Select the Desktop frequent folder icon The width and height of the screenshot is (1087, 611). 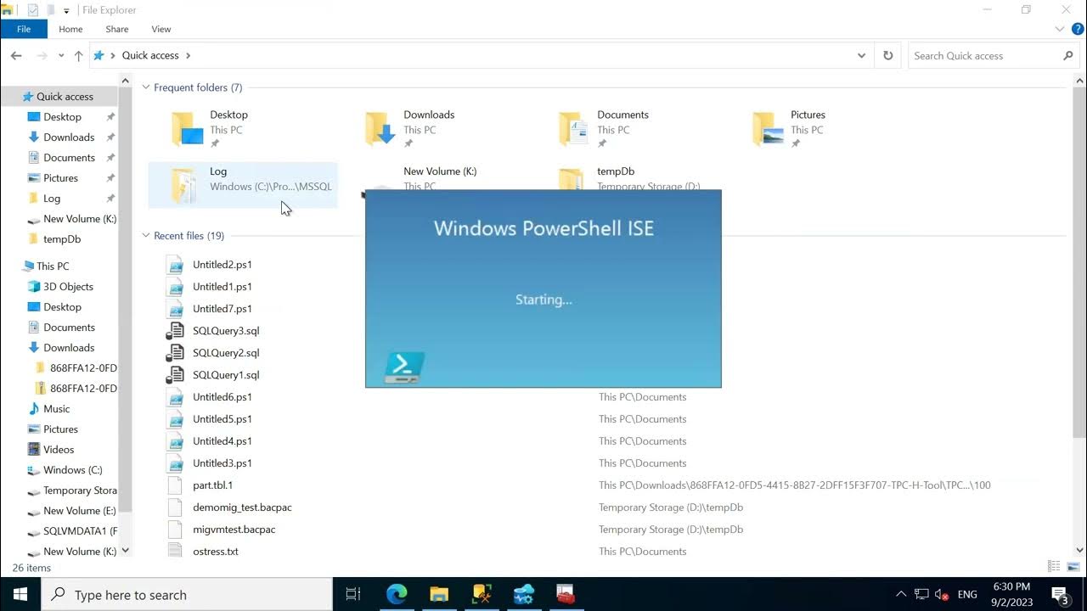point(188,129)
